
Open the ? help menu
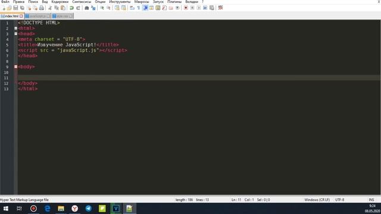[x=202, y=2]
